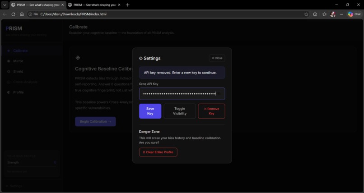Click the eye icon in API key field
Screen dimensions: 364x193
pos(219,94)
